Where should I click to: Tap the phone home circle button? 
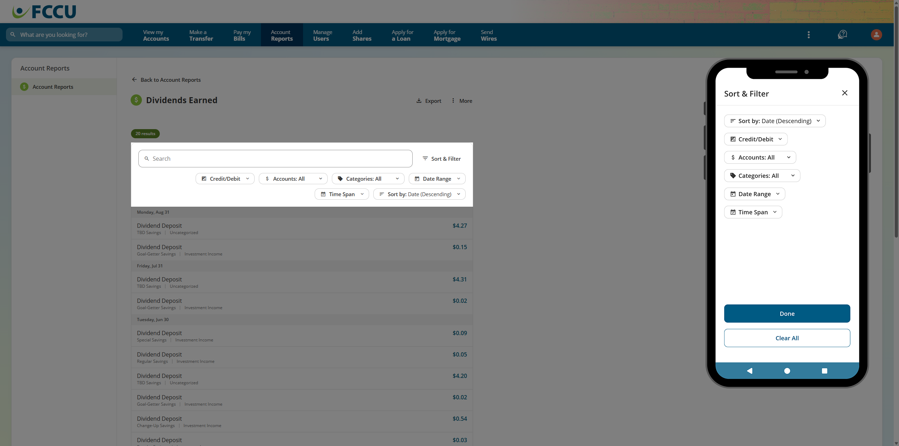tap(787, 371)
